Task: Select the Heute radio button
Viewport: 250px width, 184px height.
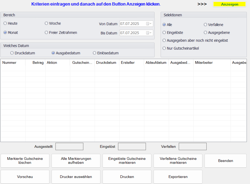Action: click(5, 23)
